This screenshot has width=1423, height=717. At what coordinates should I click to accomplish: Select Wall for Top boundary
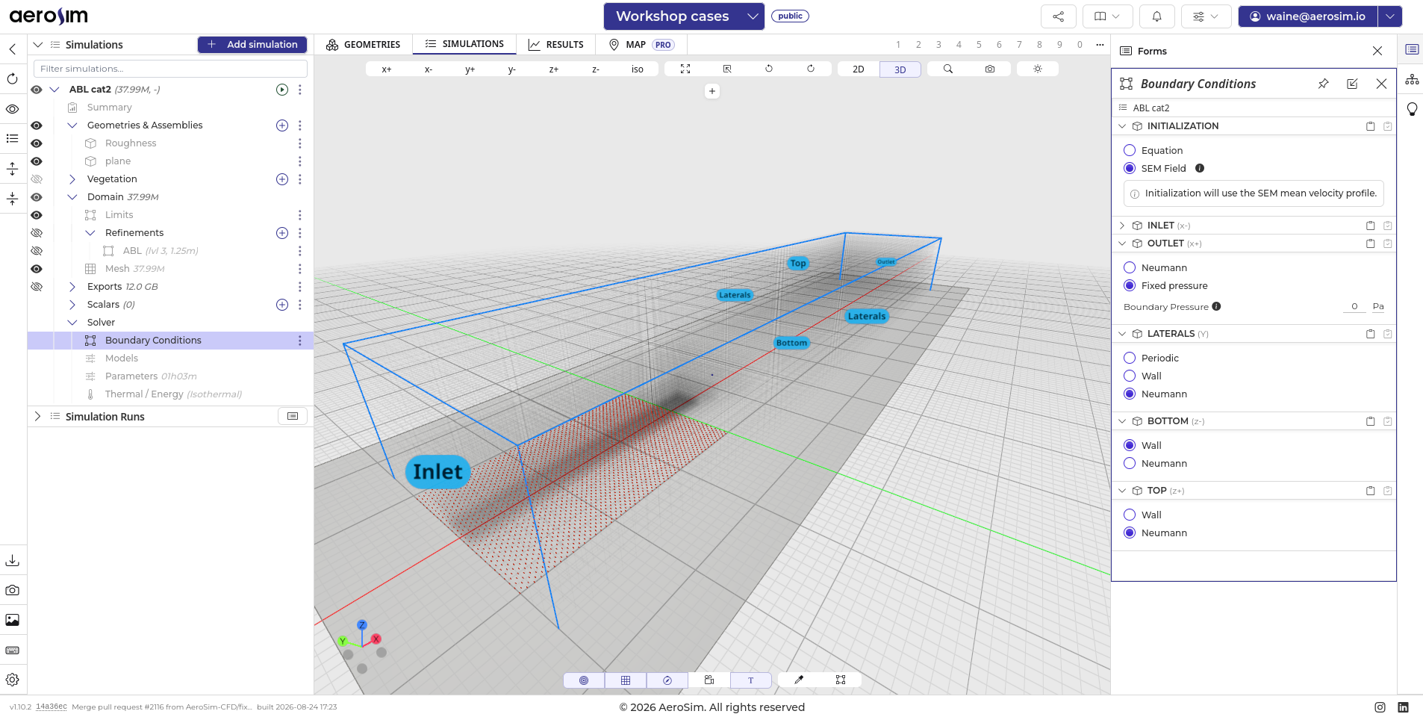(x=1130, y=515)
